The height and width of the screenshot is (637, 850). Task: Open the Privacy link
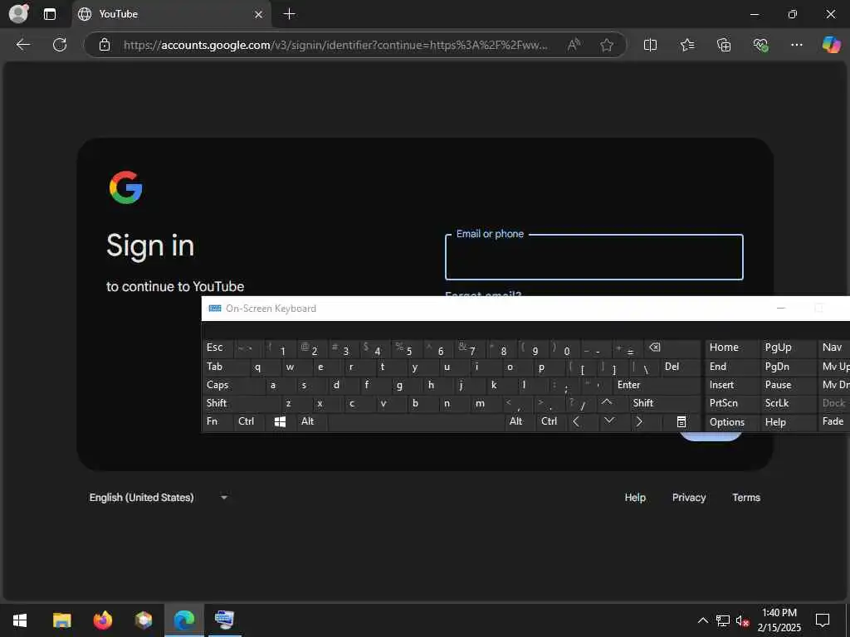point(688,498)
